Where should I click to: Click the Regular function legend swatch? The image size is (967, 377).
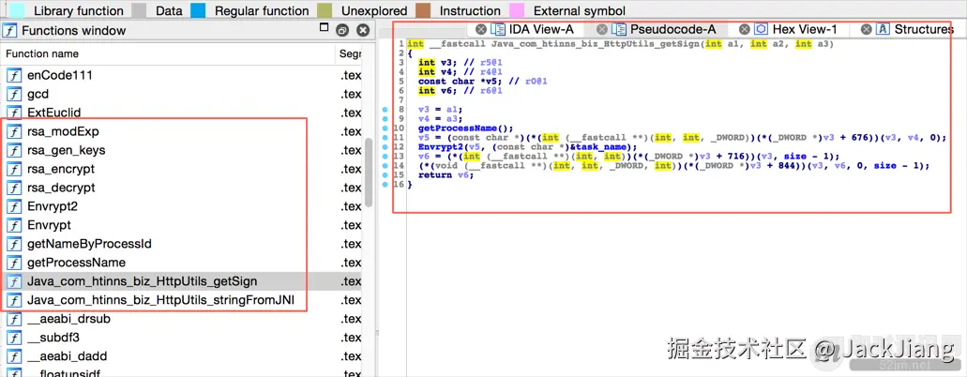[x=198, y=10]
